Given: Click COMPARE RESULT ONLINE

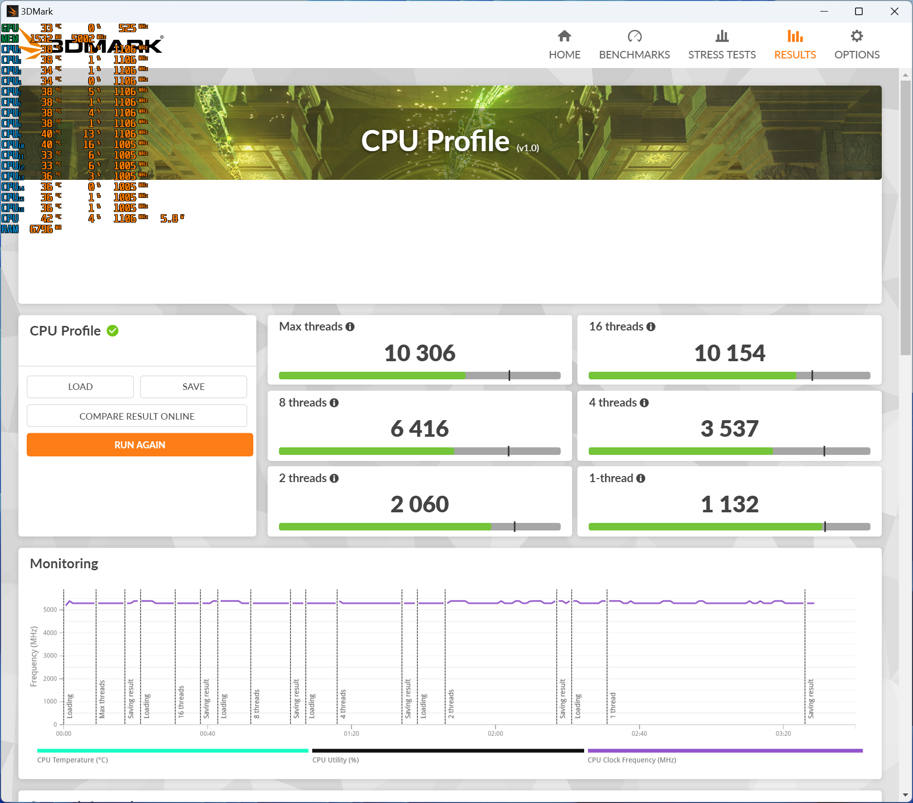Looking at the screenshot, I should click(137, 416).
